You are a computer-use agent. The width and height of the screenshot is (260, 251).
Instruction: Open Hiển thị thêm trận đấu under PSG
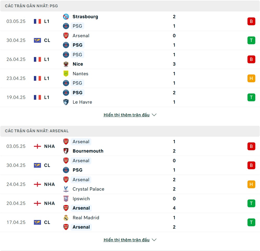(x=126, y=115)
